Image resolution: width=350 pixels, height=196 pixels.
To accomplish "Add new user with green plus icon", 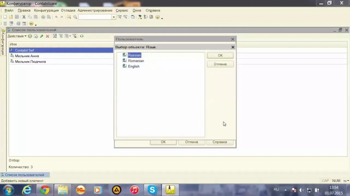I will tap(30, 36).
